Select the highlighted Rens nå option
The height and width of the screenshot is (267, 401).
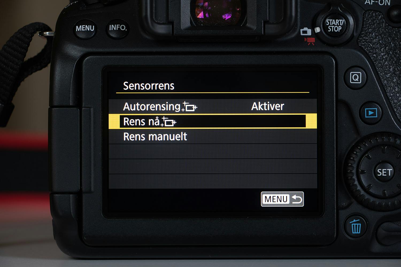(x=213, y=121)
